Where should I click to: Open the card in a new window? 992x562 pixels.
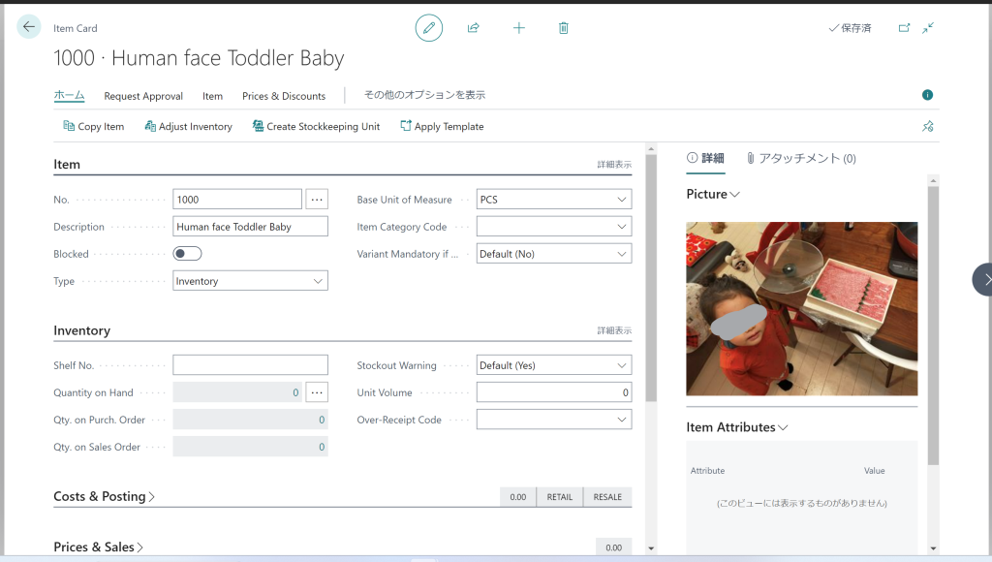click(904, 28)
